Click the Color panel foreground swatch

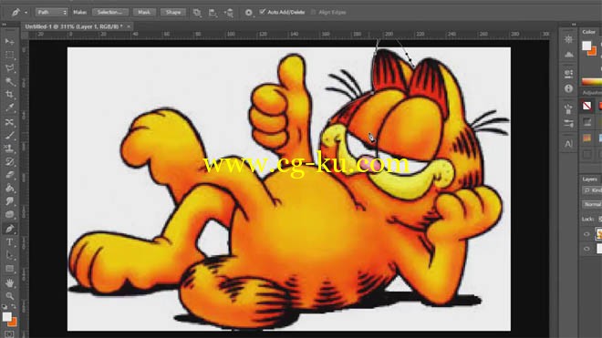tap(586, 46)
